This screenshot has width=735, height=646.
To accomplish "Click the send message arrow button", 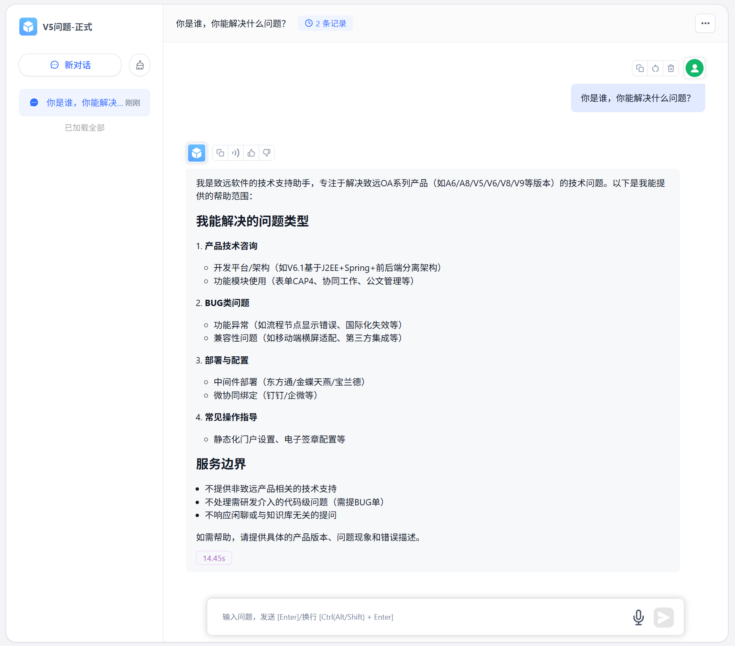I will (664, 617).
